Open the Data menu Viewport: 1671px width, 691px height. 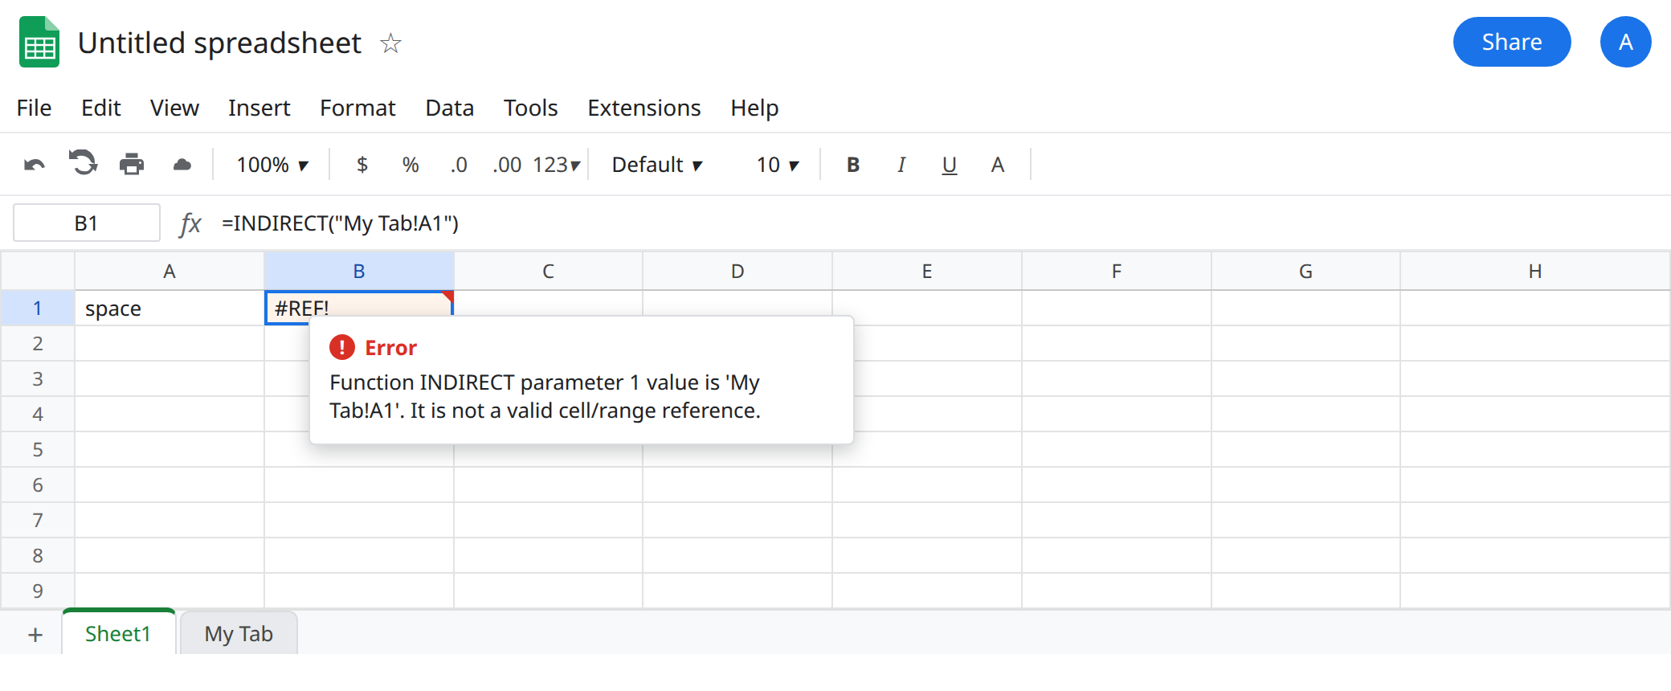[x=449, y=108]
